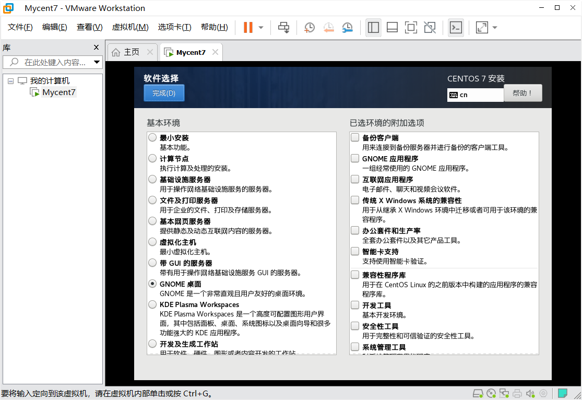The width and height of the screenshot is (582, 400).
Task: Open the 编辑(E) menu
Action: [x=55, y=27]
